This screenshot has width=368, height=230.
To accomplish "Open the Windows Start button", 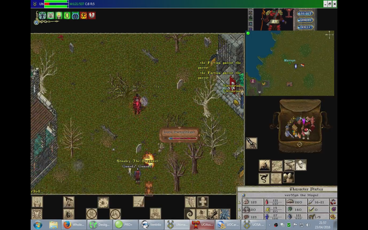I will [x=37, y=225].
